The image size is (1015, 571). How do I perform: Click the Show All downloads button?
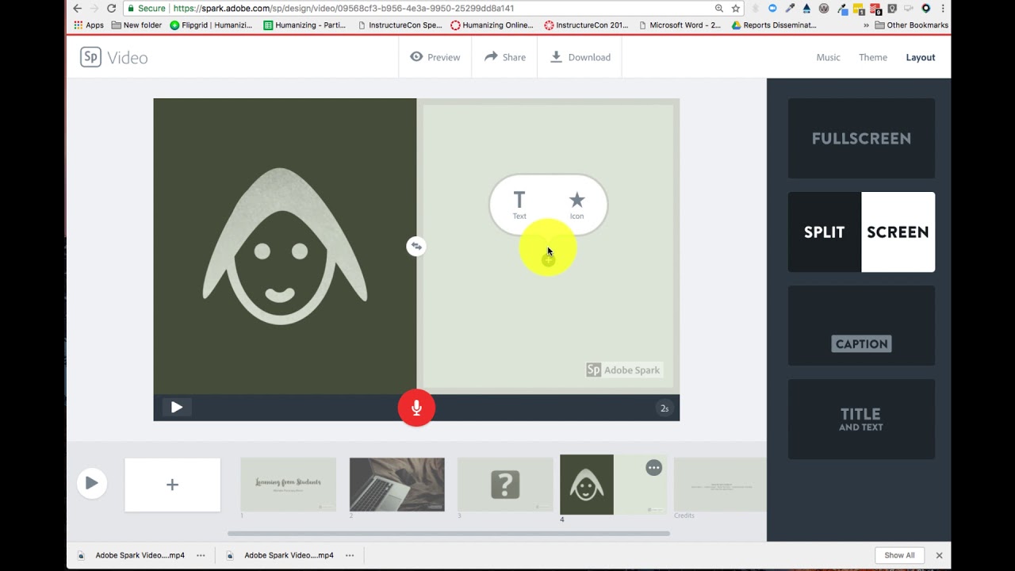pyautogui.click(x=899, y=555)
